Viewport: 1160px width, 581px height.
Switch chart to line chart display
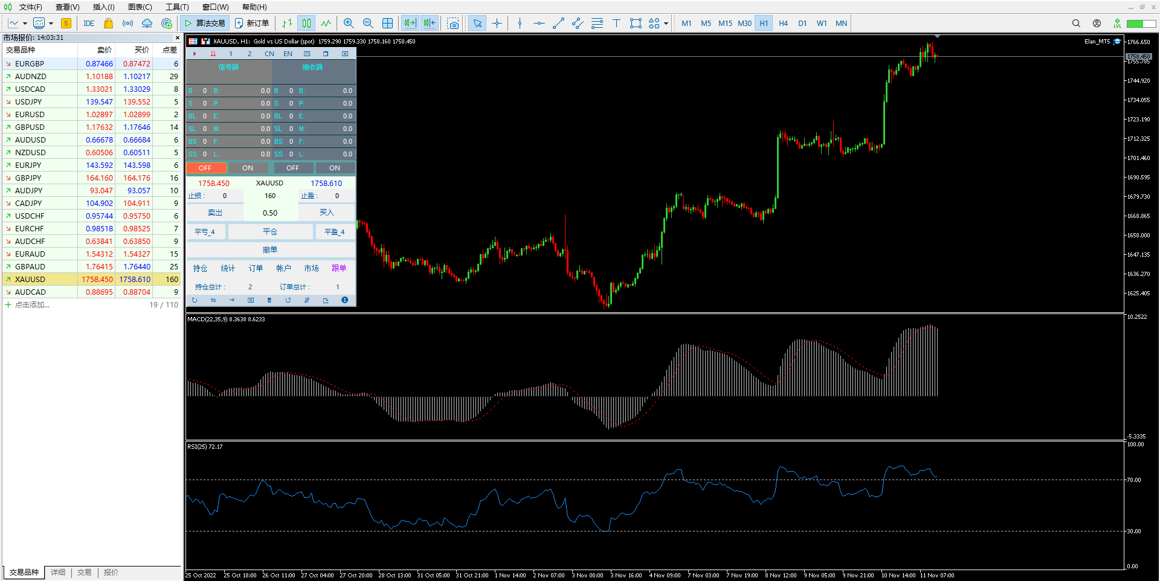pos(326,24)
